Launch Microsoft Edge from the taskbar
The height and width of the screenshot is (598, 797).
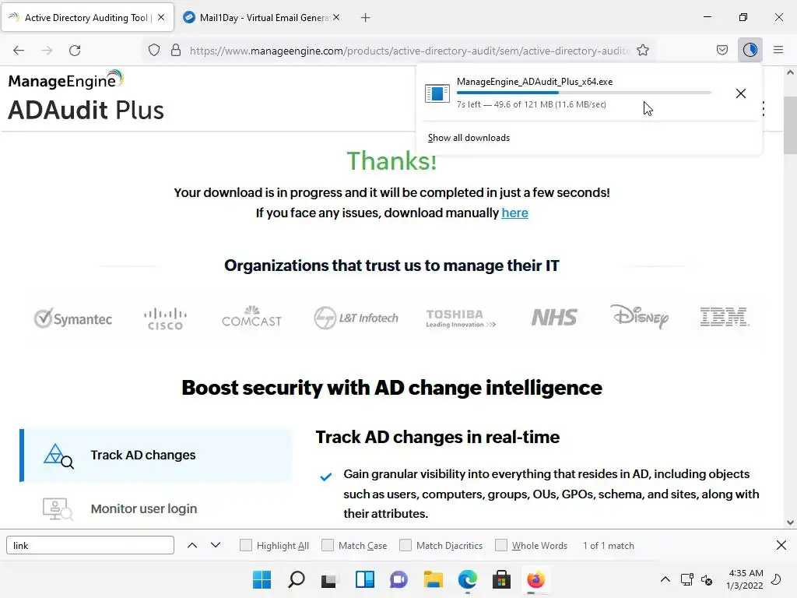click(x=468, y=579)
